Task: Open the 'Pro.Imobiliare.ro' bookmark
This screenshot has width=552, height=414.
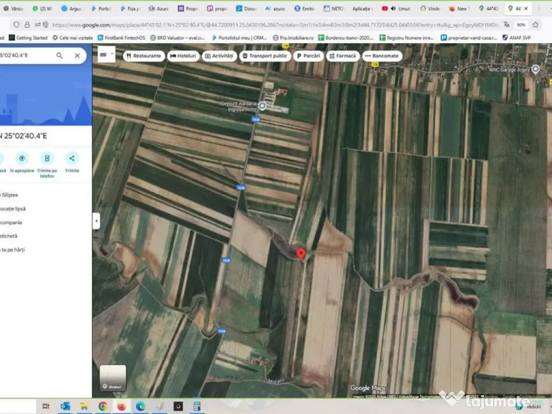Action: click(x=293, y=38)
